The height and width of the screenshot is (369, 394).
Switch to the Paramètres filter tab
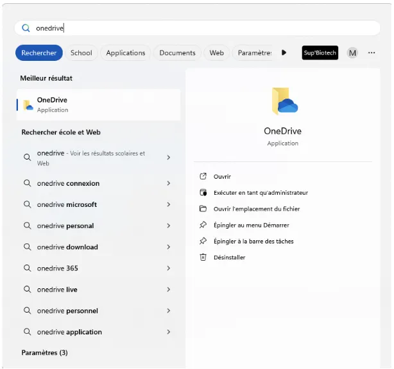point(254,53)
